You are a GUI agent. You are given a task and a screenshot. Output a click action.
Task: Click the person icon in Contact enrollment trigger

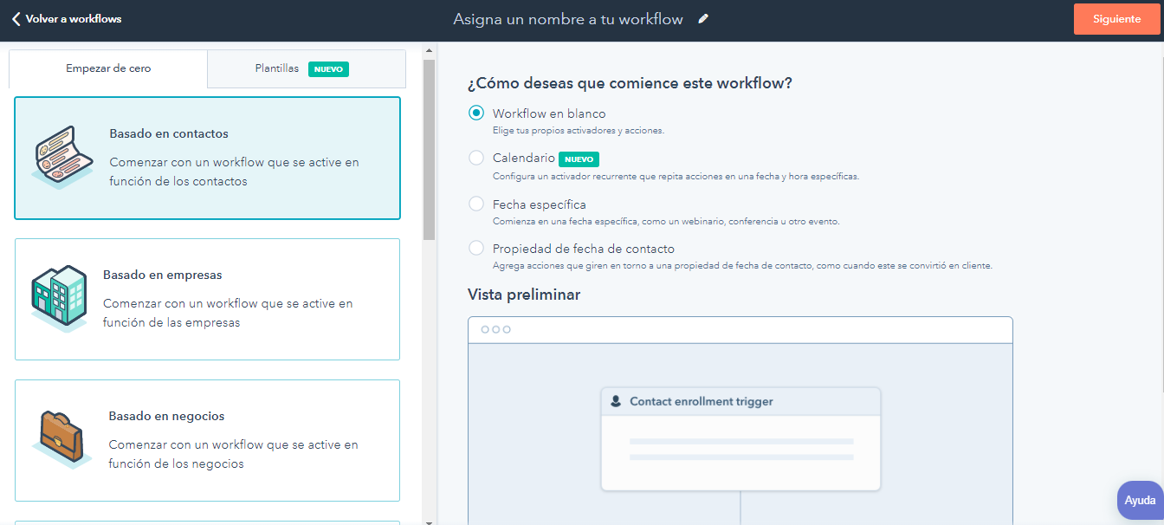(x=616, y=401)
